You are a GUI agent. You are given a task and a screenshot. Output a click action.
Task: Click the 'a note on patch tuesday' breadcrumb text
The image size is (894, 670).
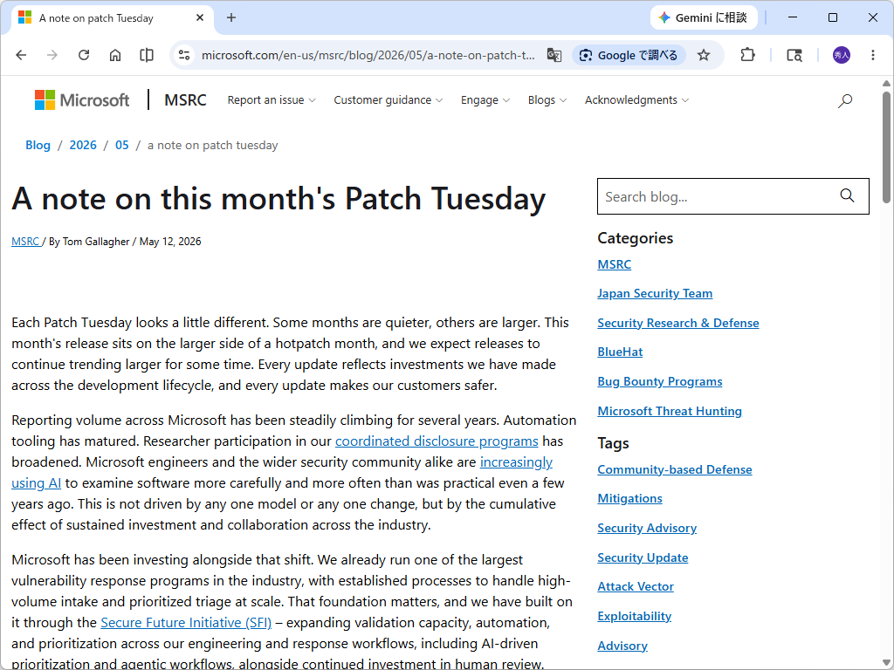(x=212, y=146)
